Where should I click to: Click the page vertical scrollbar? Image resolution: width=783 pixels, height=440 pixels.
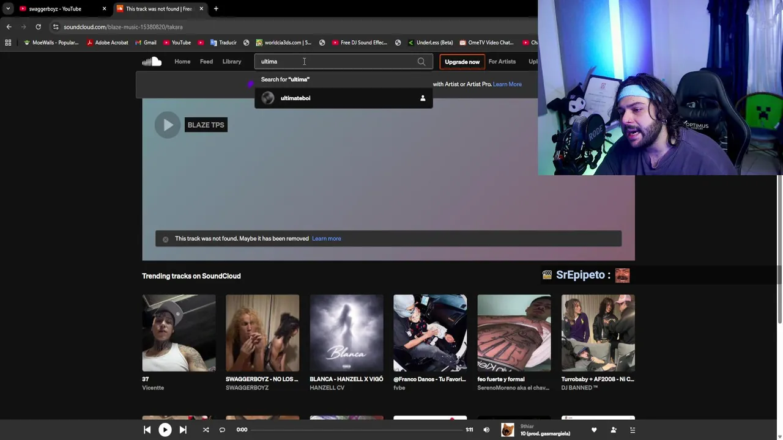pyautogui.click(x=779, y=251)
